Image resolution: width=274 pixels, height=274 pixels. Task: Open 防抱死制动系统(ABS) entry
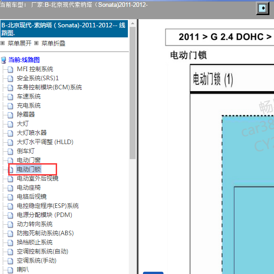pos(45,233)
